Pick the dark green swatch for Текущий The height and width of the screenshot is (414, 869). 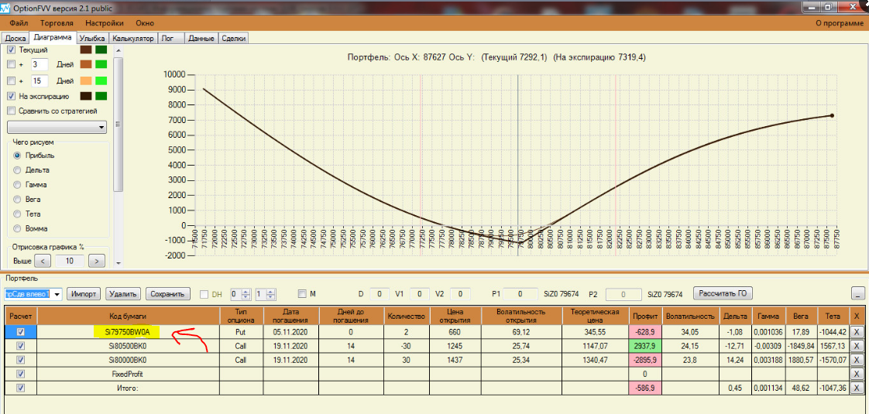101,50
